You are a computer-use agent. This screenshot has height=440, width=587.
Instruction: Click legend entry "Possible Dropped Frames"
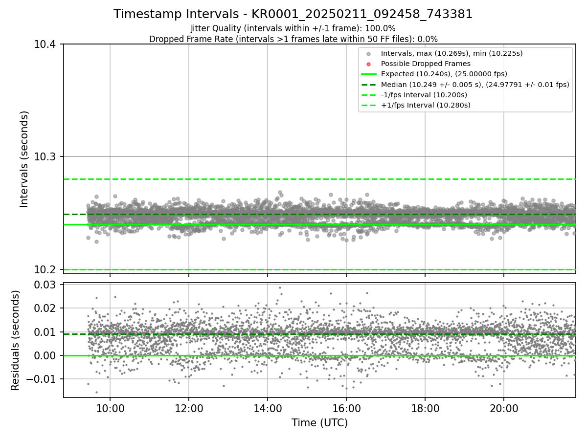426,64
